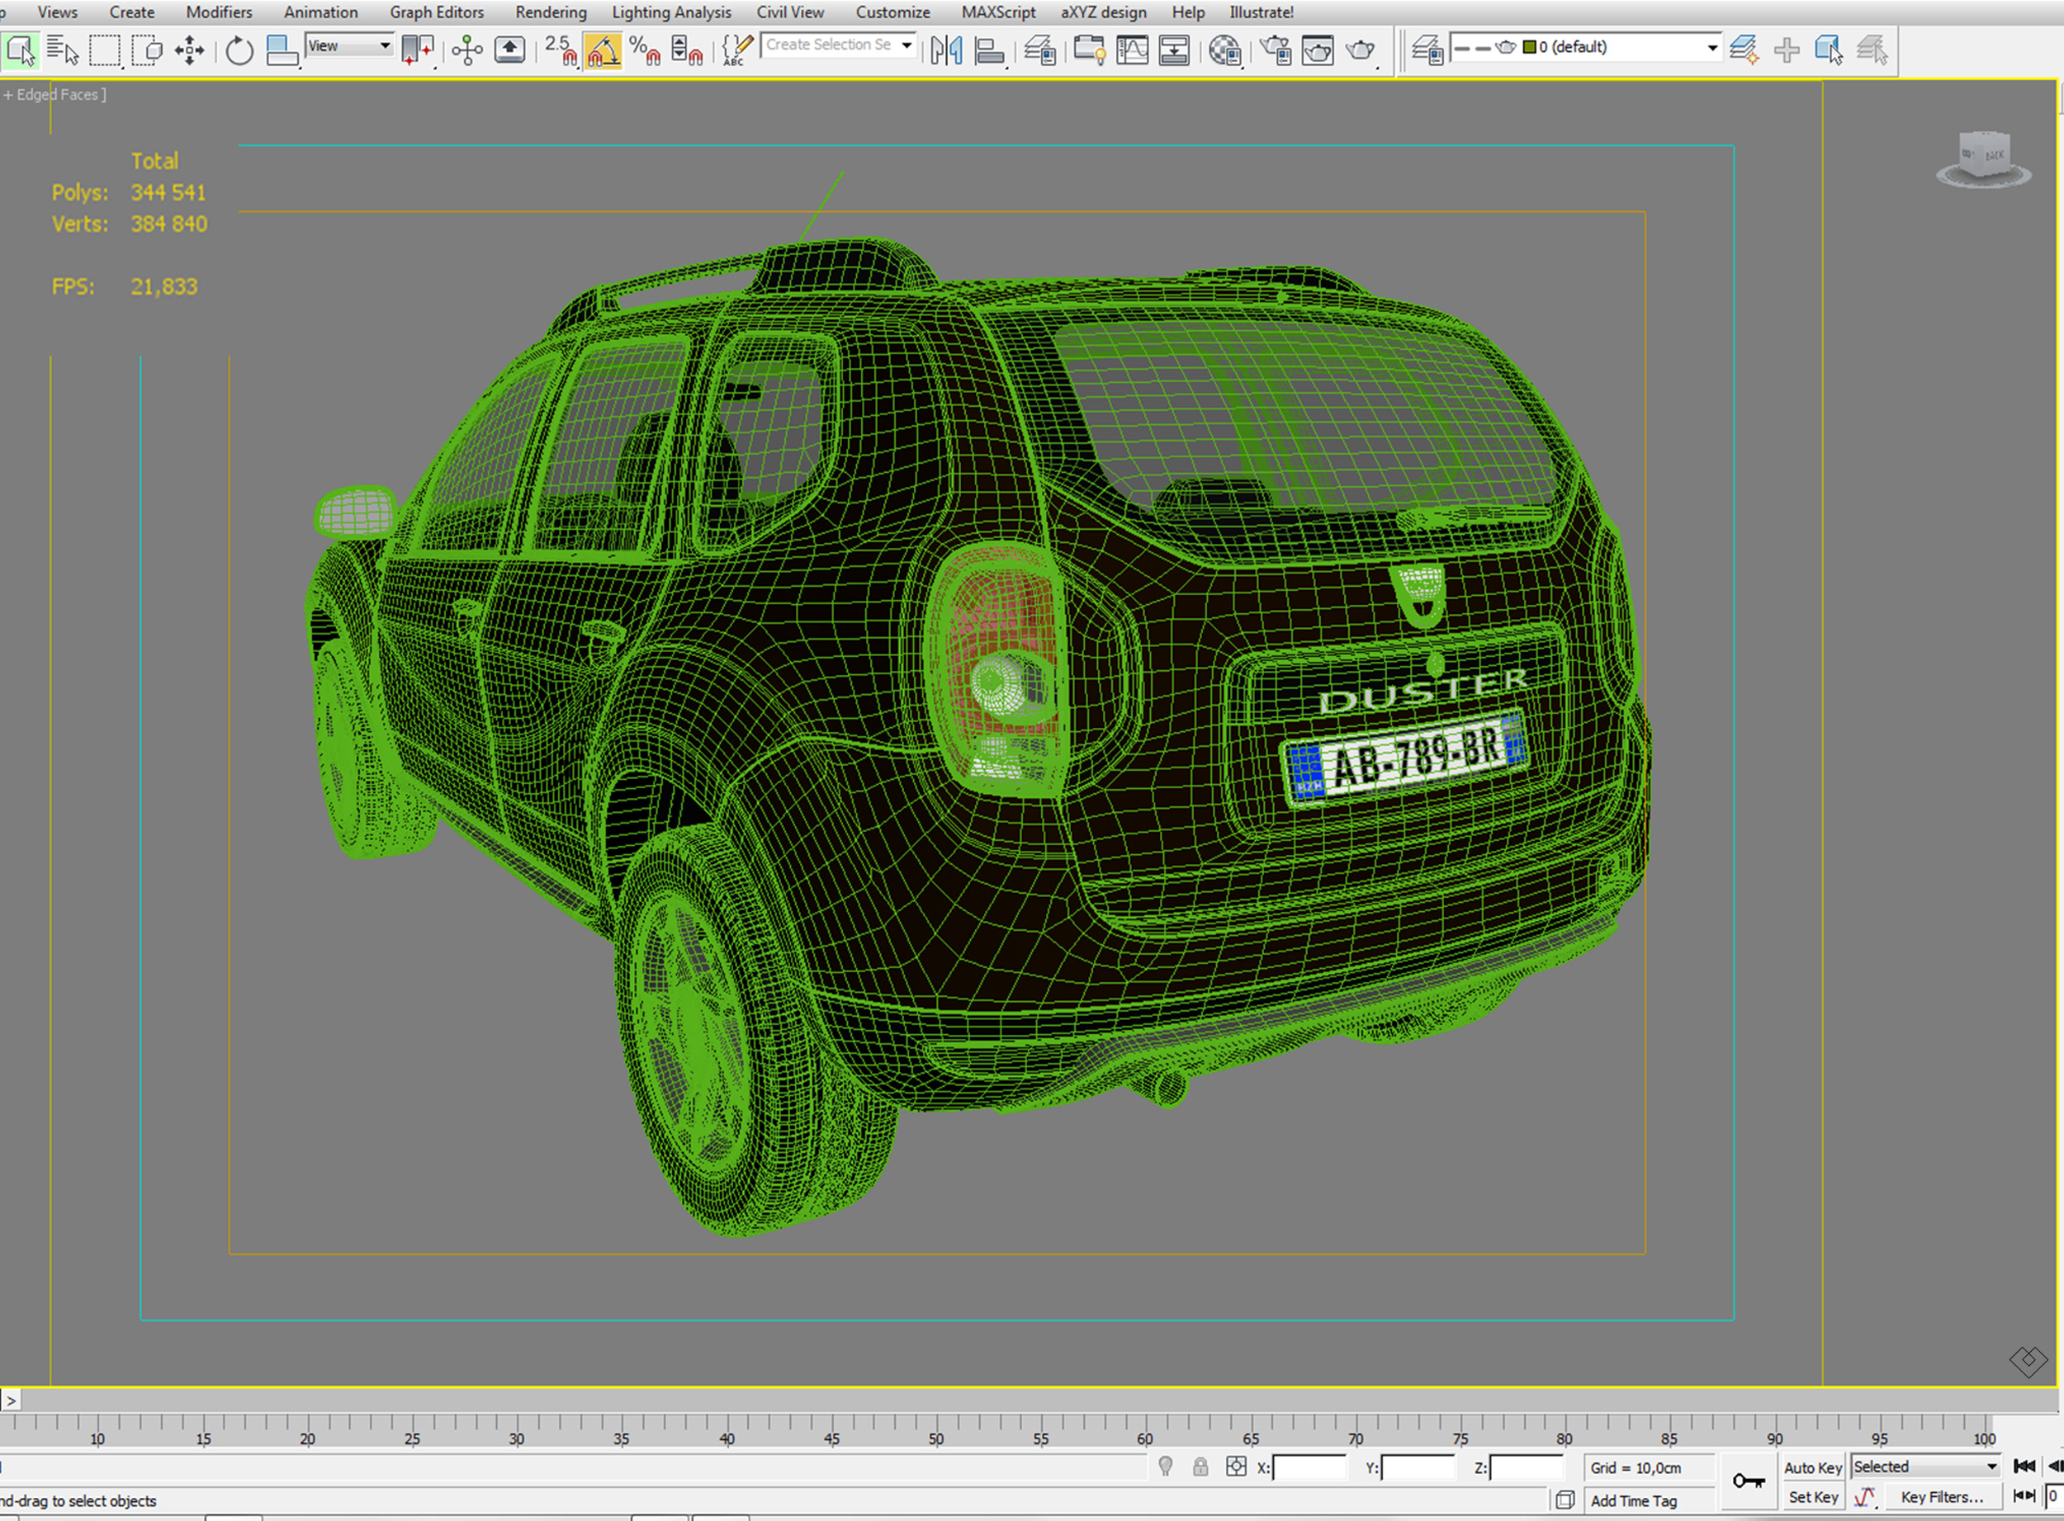Toggle Spinner Snap
2064x1521 pixels.
pyautogui.click(x=686, y=50)
